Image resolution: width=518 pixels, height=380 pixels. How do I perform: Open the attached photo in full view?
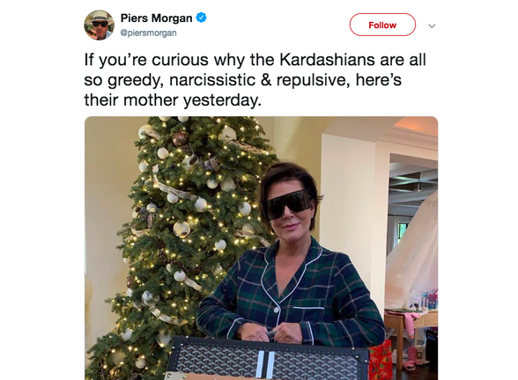click(262, 248)
